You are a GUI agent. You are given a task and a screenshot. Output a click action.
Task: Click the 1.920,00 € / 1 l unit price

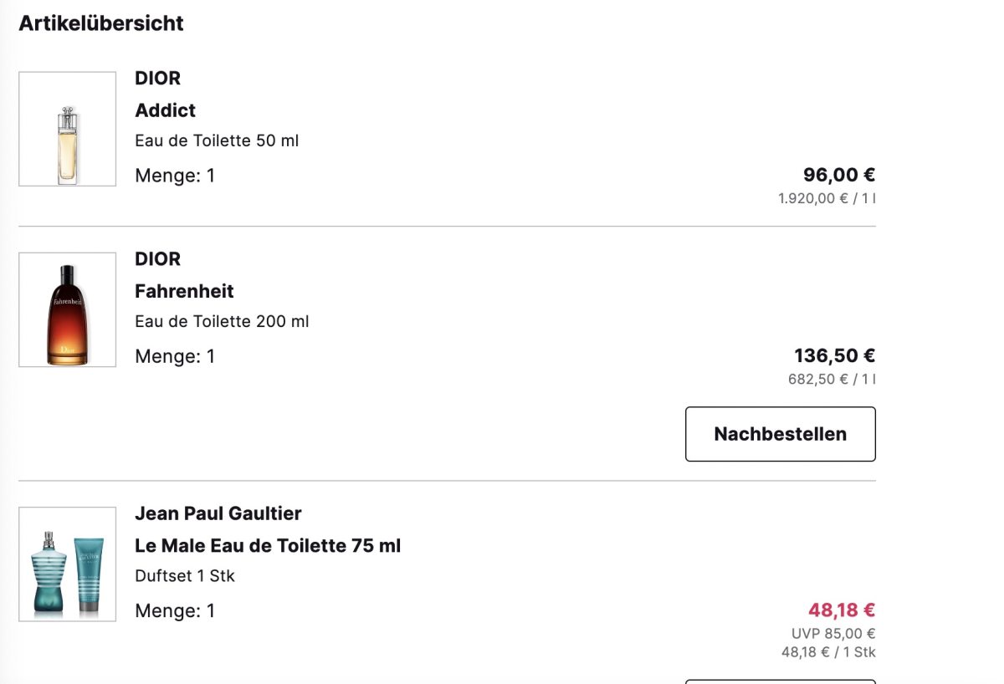(x=827, y=199)
